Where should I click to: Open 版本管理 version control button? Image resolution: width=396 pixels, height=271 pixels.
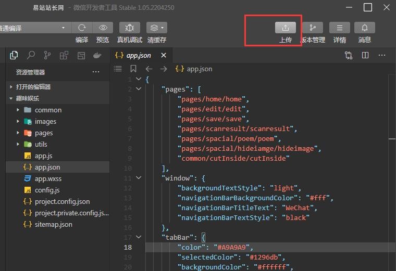tap(313, 28)
